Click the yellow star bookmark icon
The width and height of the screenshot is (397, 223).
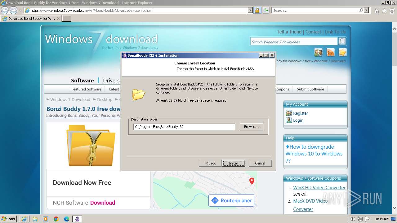coord(342,52)
